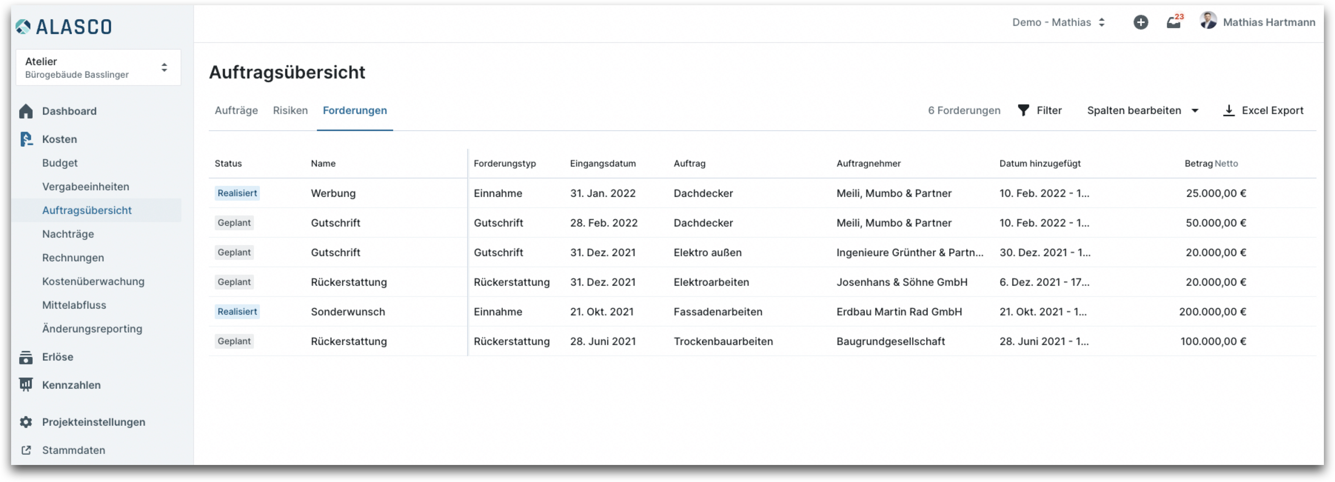The image size is (1335, 482).
Task: Click the Realisiert badge on Sonderwunsch row
Action: (x=237, y=311)
